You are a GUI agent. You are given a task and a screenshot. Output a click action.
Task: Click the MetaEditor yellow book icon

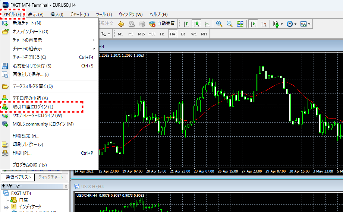click(x=121, y=24)
